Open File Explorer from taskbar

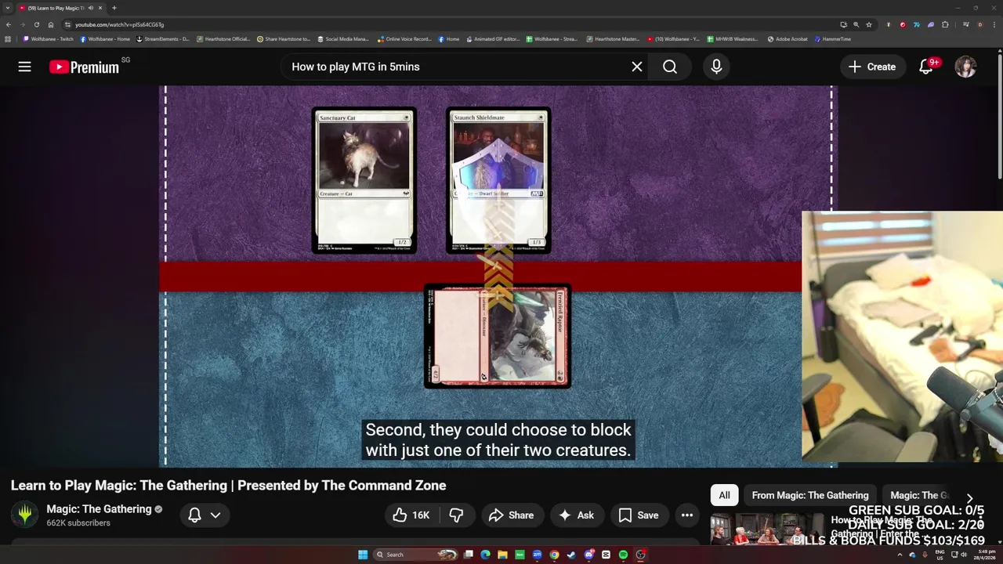[502, 555]
